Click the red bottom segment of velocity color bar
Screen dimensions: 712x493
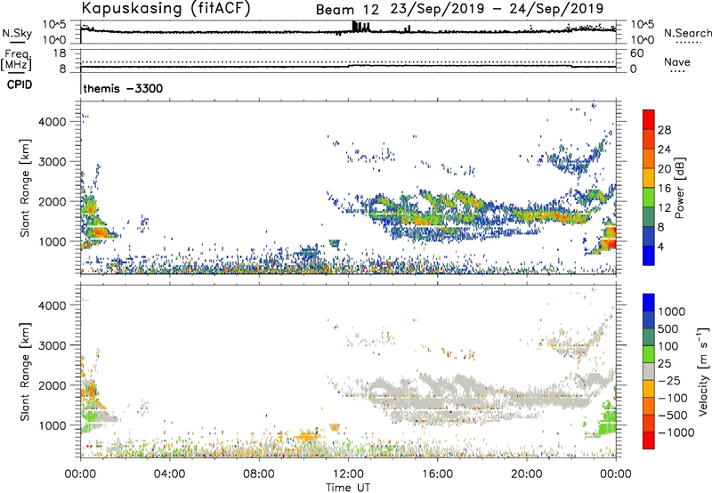click(x=649, y=440)
